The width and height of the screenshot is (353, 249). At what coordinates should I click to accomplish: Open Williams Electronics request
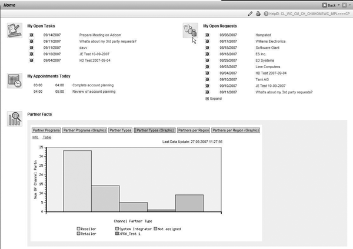click(x=271, y=41)
